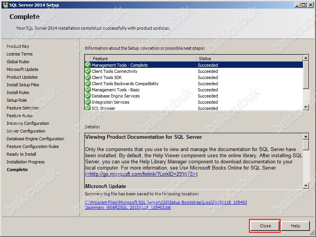The height and width of the screenshot is (237, 316).
Task: Click Succeeded status for Client Tools SDK
Action: 208,77
